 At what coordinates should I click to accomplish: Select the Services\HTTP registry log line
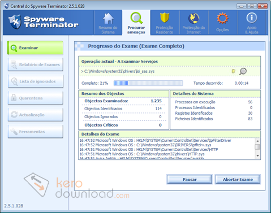[149, 150]
